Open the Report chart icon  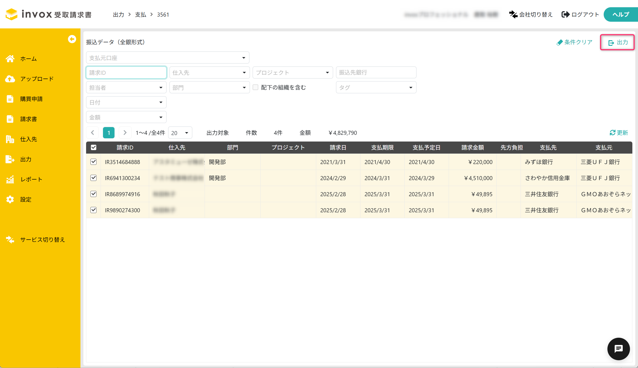pyautogui.click(x=10, y=179)
